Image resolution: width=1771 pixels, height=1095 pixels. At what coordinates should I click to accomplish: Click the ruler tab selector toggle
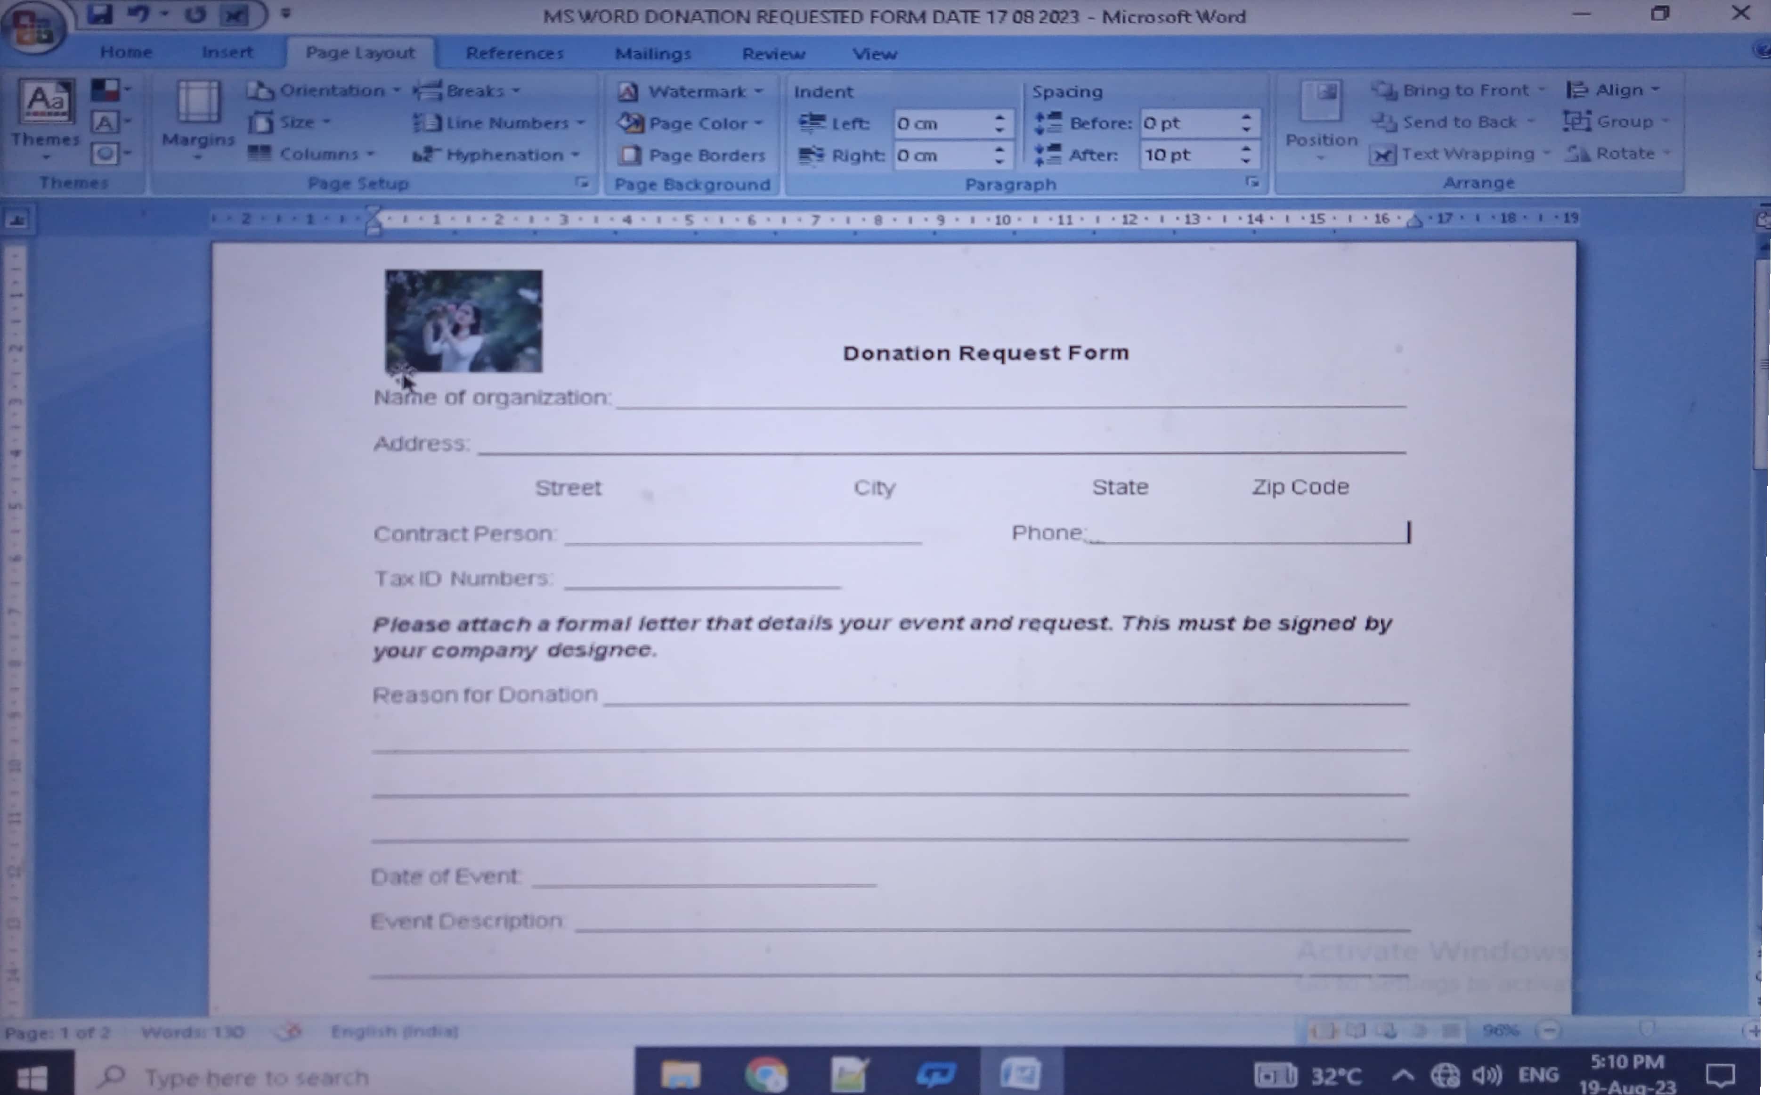coord(16,219)
